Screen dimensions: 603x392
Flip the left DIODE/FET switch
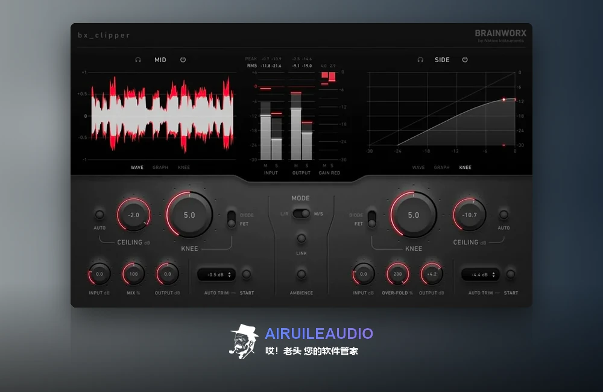pos(232,219)
